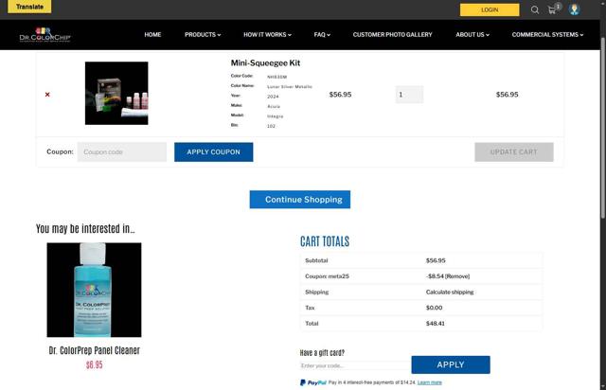Open the search magnifier icon
The image size is (606, 390).
(534, 10)
